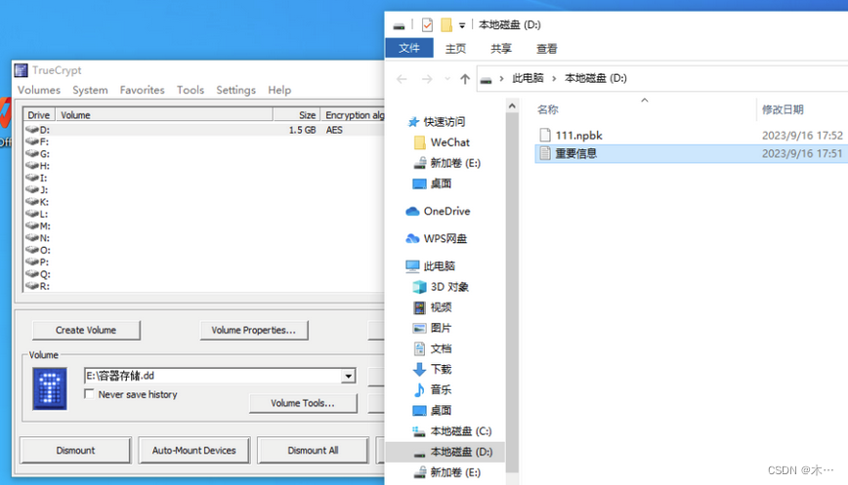
Task: Open TrueCrypt Volumes menu
Action: [39, 90]
